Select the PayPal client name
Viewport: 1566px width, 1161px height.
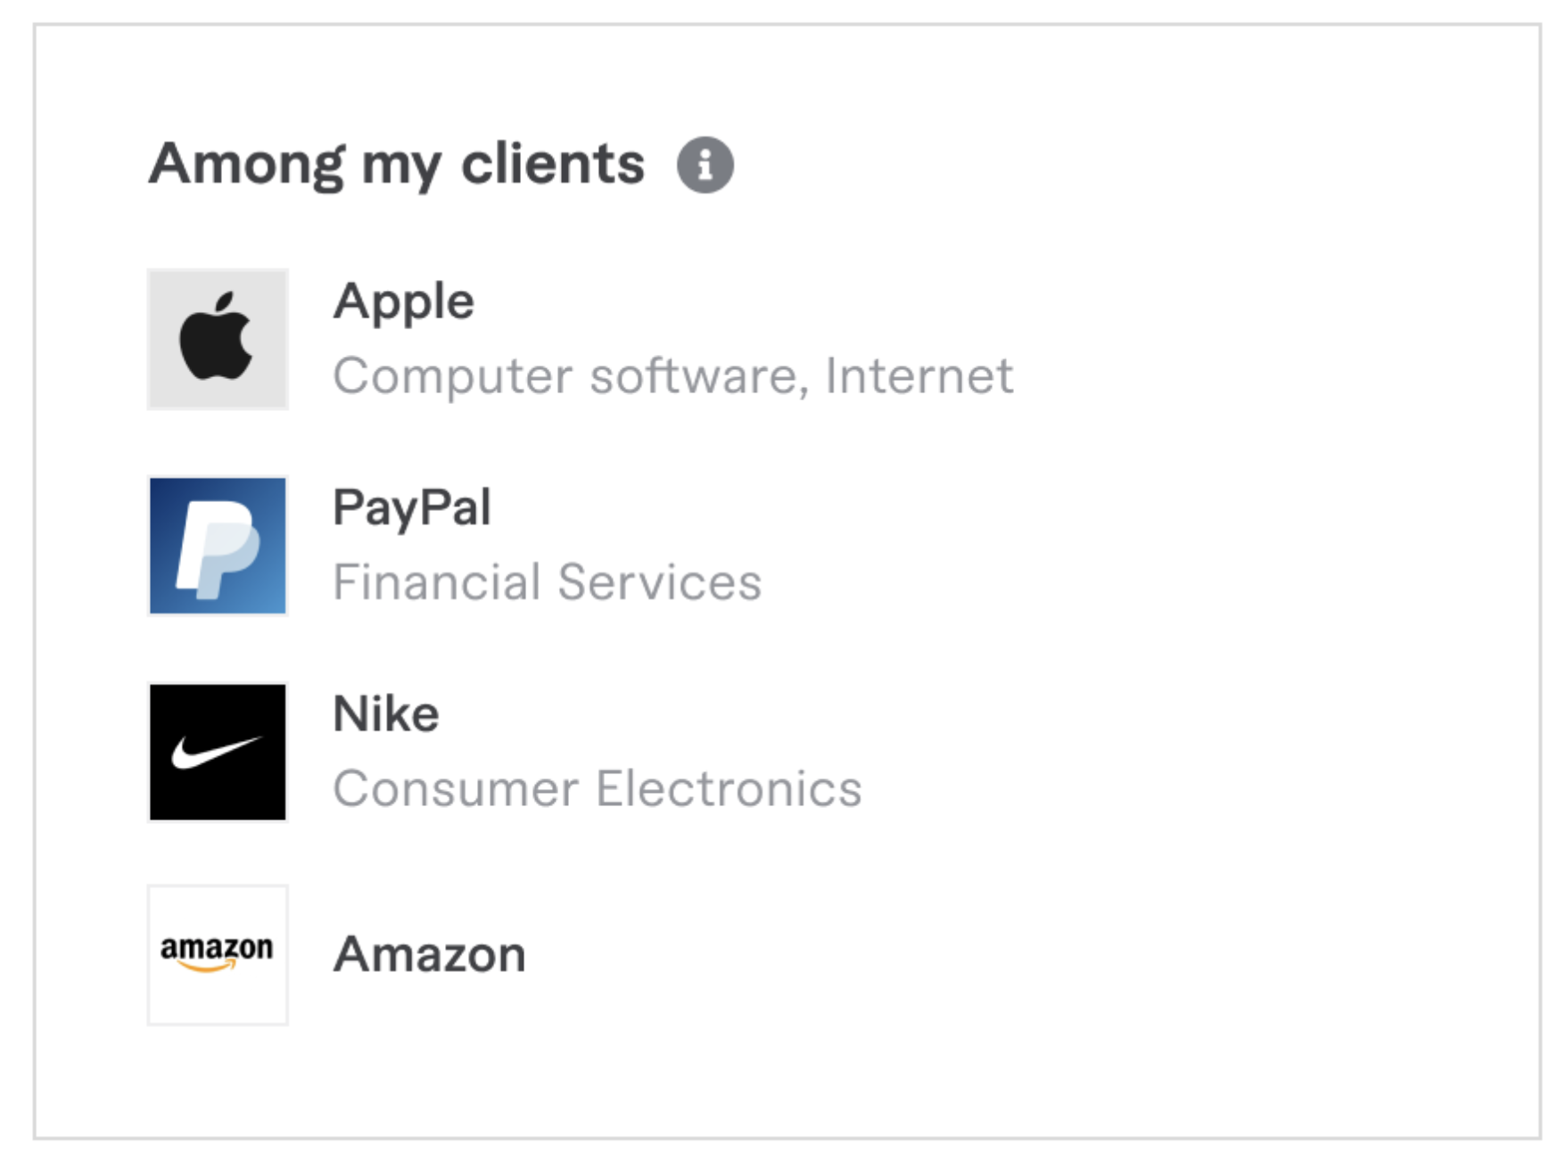coord(411,507)
